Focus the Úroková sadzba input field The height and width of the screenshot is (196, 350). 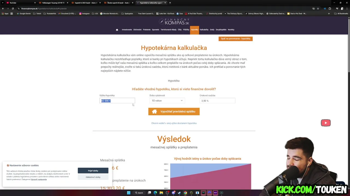pyautogui.click(x=217, y=101)
